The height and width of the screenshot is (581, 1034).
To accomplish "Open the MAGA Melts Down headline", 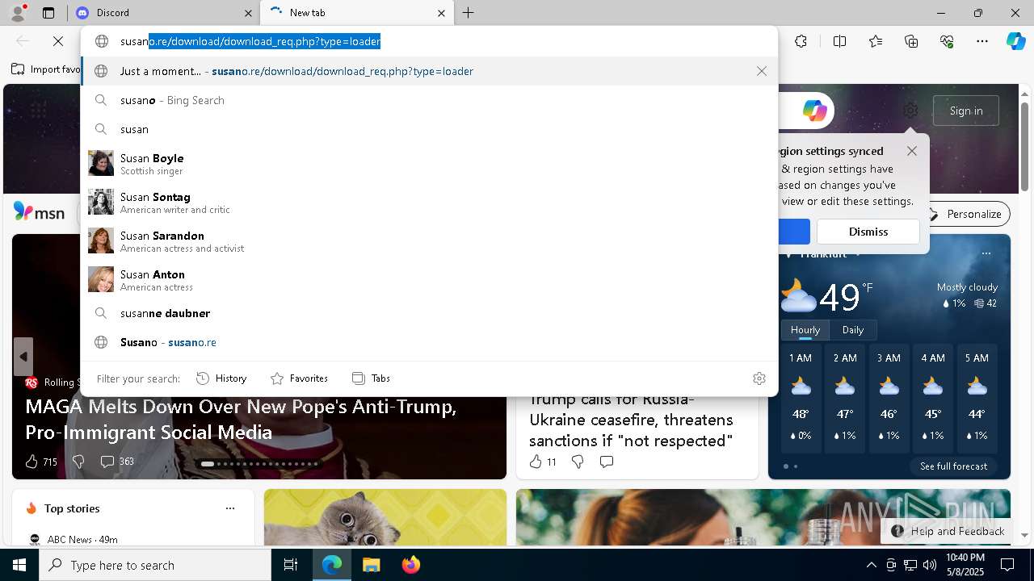I will click(x=241, y=419).
